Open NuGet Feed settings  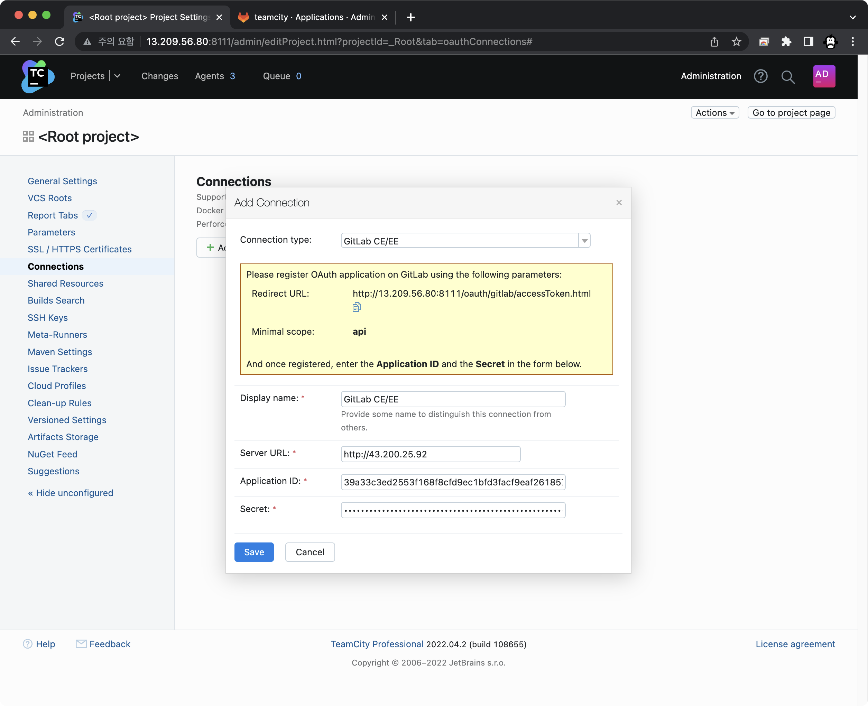[x=53, y=454]
